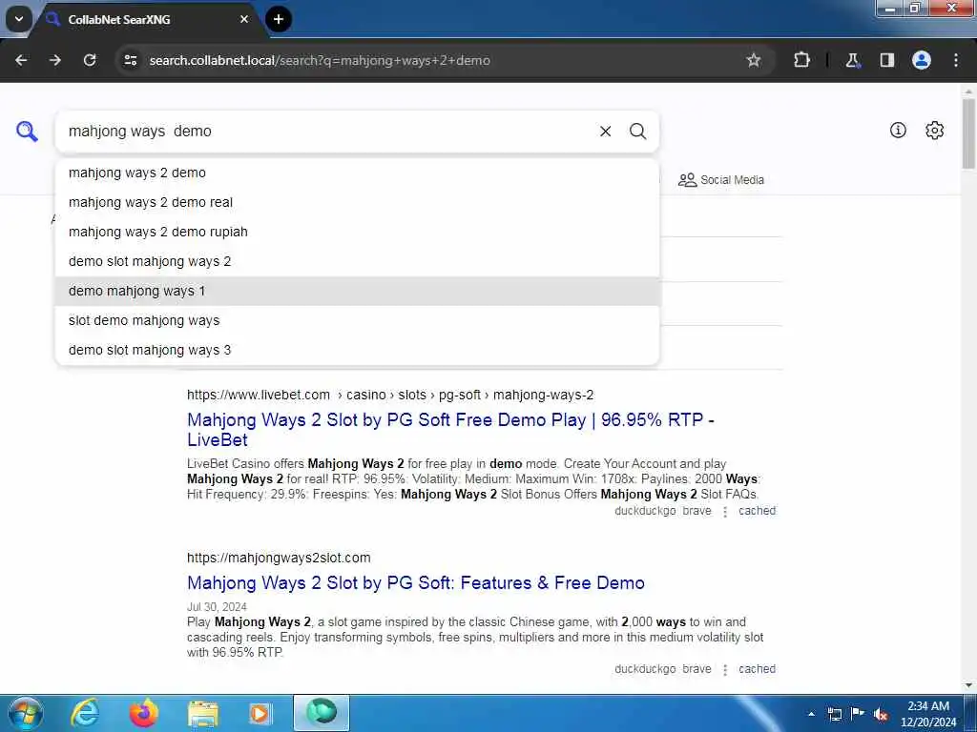Click the SearXNG magnifier logo beside the search box

[27, 132]
